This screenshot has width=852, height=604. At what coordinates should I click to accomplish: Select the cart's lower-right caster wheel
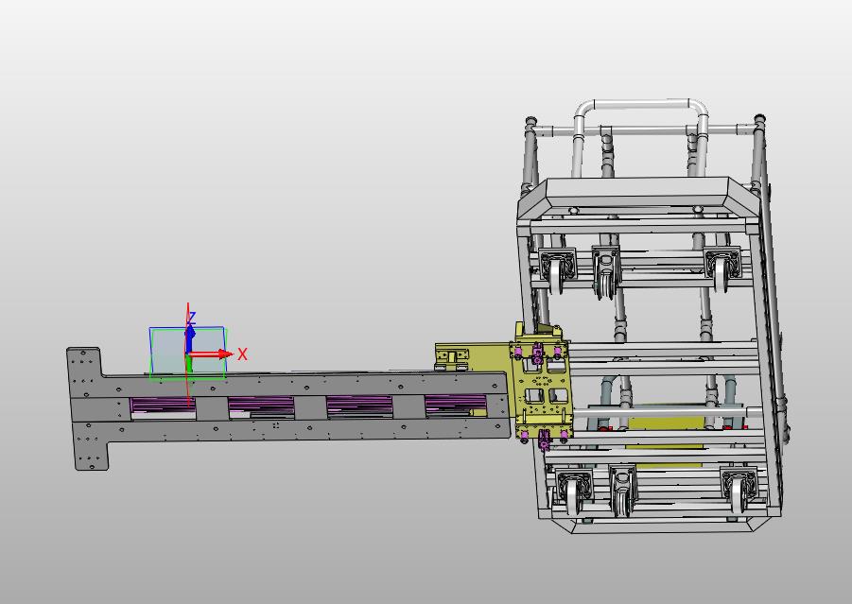pyautogui.click(x=739, y=490)
